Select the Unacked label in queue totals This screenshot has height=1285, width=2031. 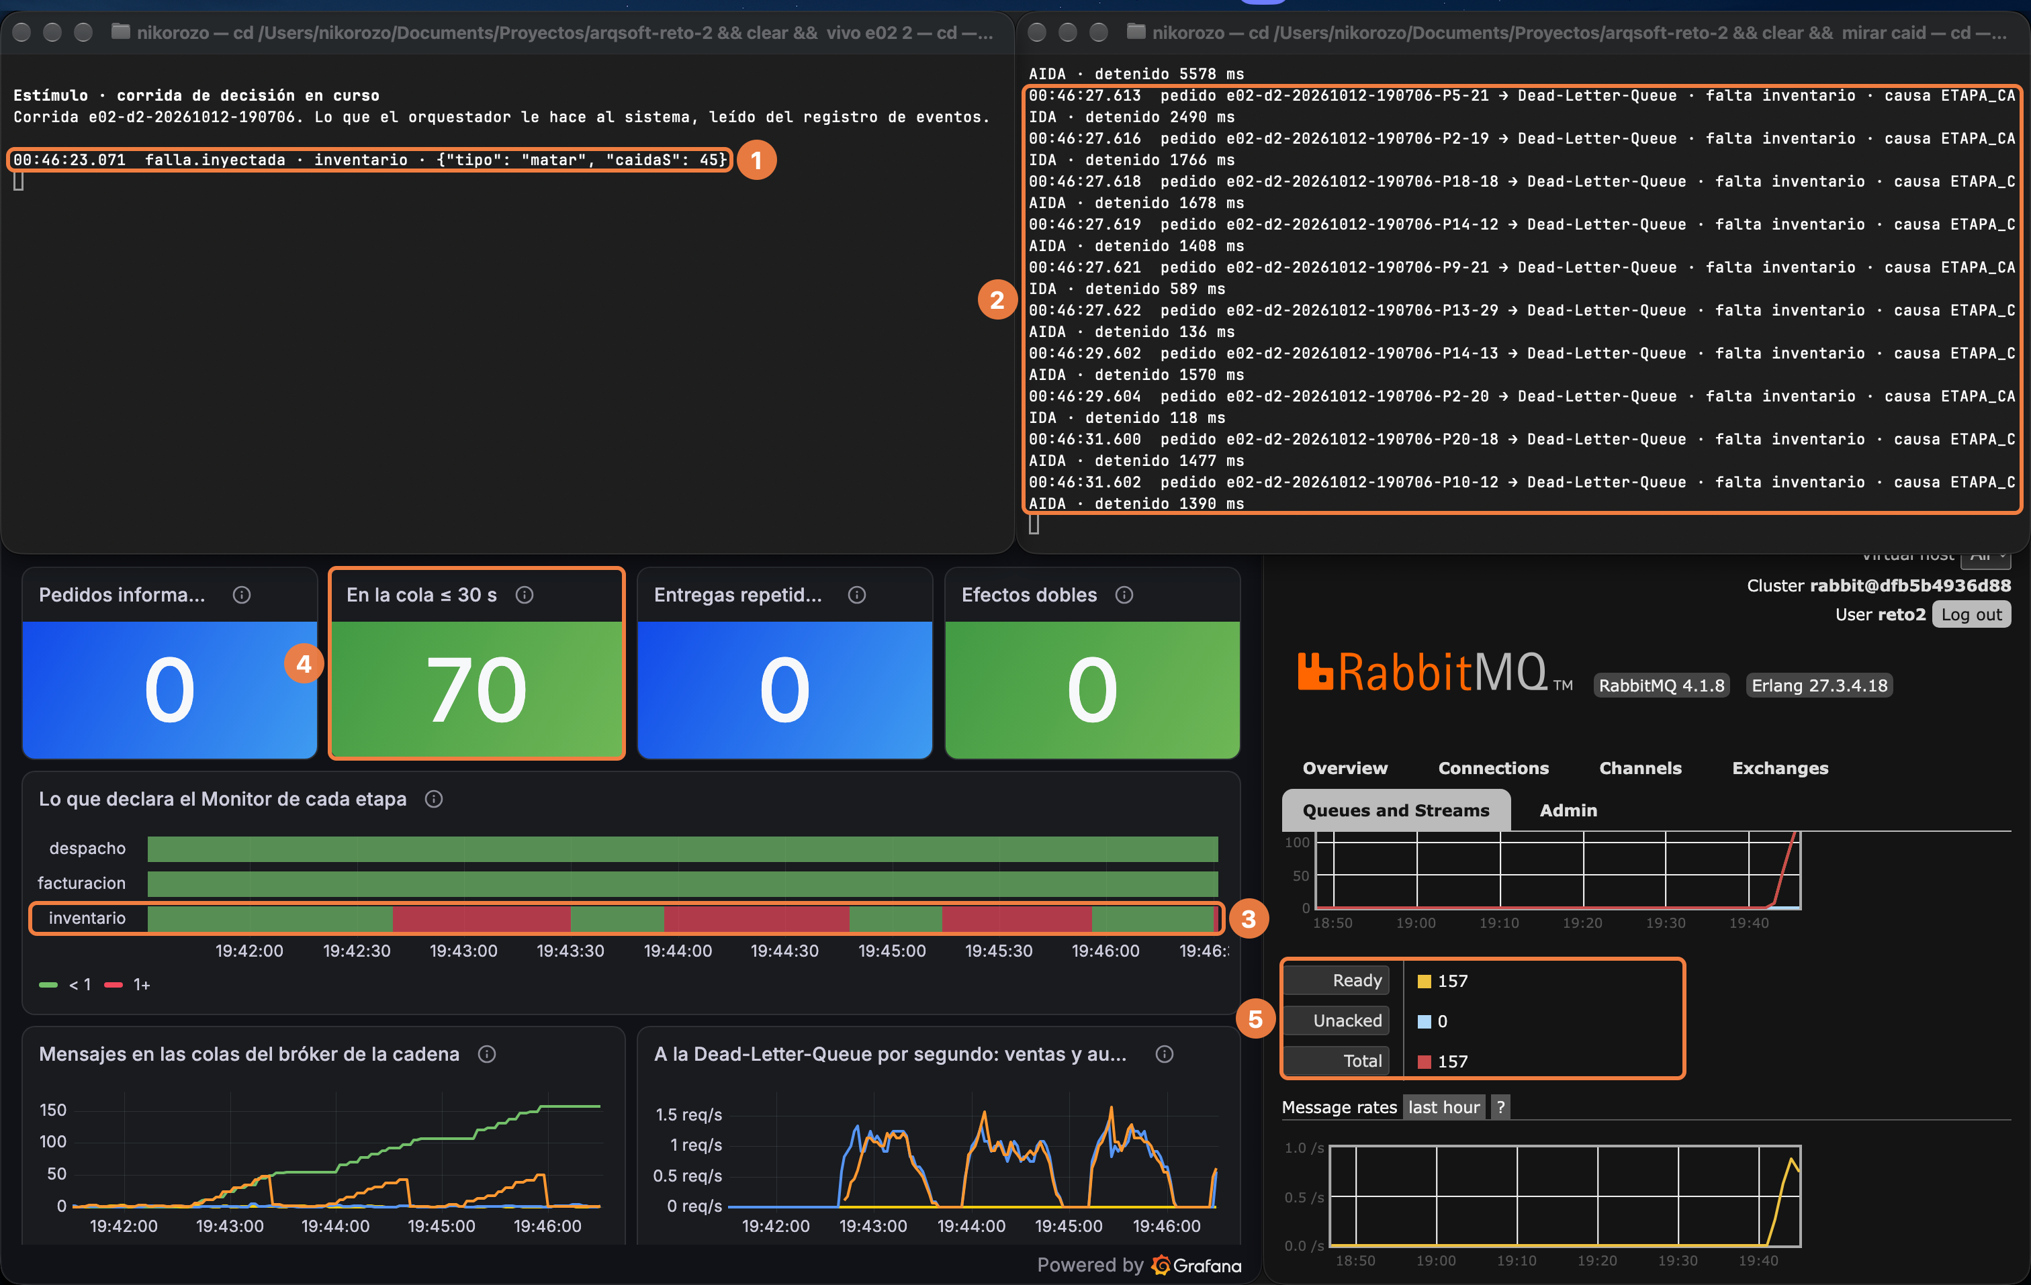point(1335,1020)
